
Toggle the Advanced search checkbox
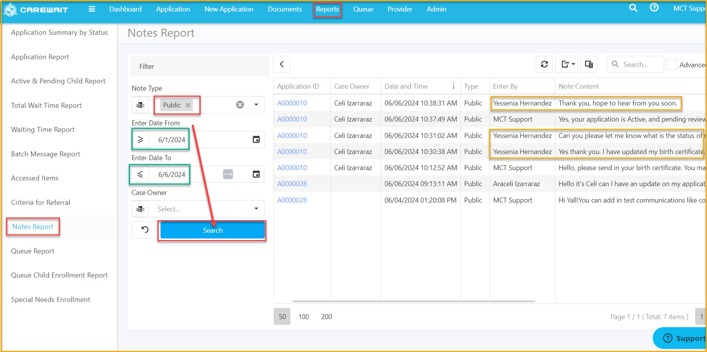671,65
